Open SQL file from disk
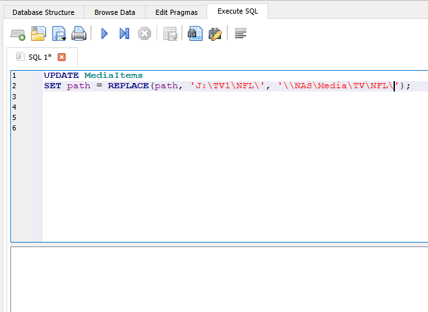The image size is (428, 312). (38, 34)
